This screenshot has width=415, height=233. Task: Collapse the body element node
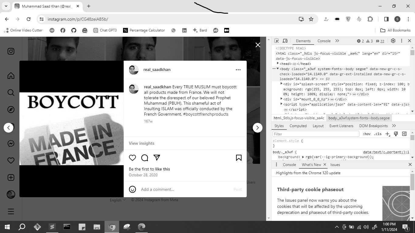pyautogui.click(x=278, y=69)
